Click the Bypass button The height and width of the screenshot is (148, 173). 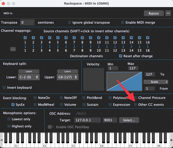click(154, 13)
